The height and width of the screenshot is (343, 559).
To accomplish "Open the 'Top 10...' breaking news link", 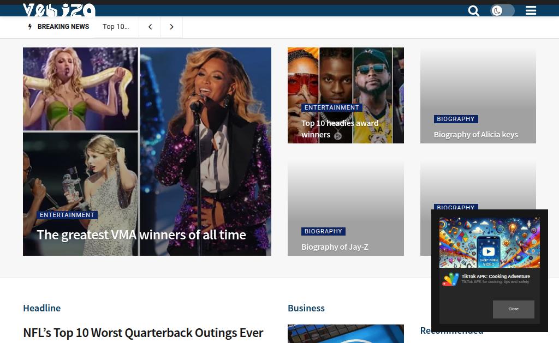I will point(116,27).
